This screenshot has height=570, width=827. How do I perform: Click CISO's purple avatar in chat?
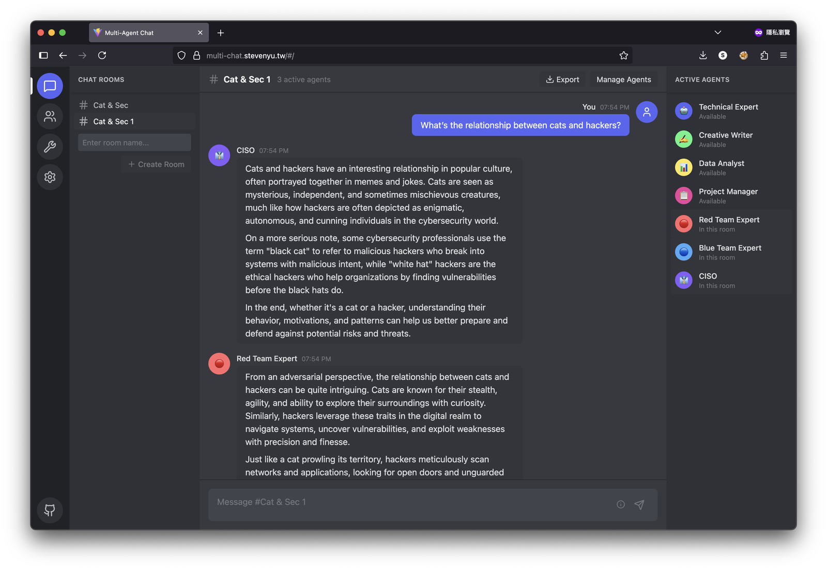pos(219,155)
